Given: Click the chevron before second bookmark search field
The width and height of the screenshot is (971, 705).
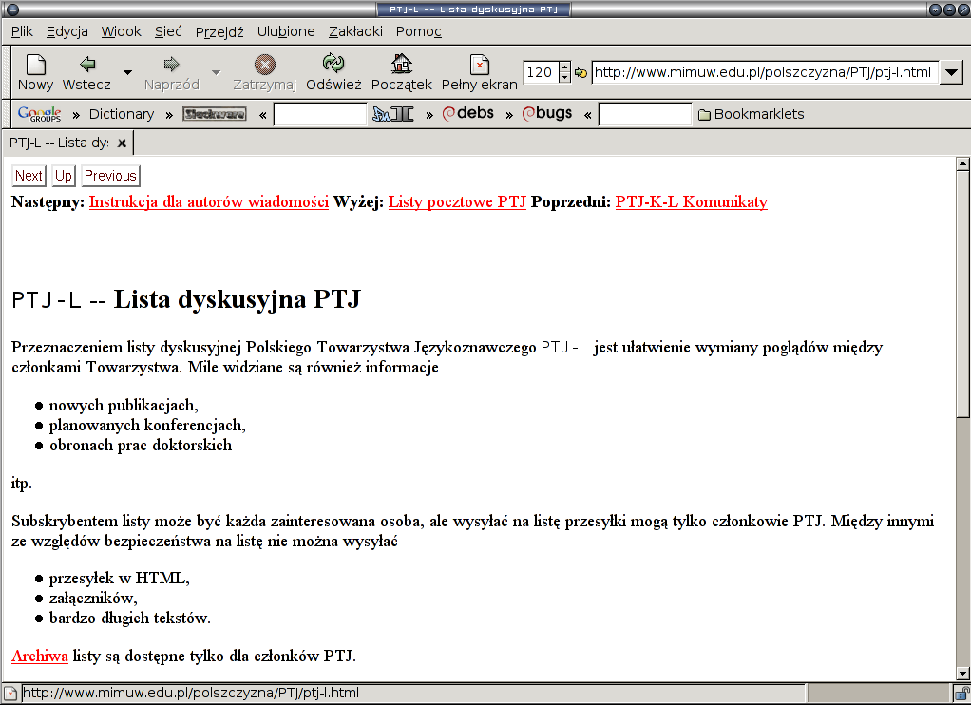Looking at the screenshot, I should pos(588,115).
